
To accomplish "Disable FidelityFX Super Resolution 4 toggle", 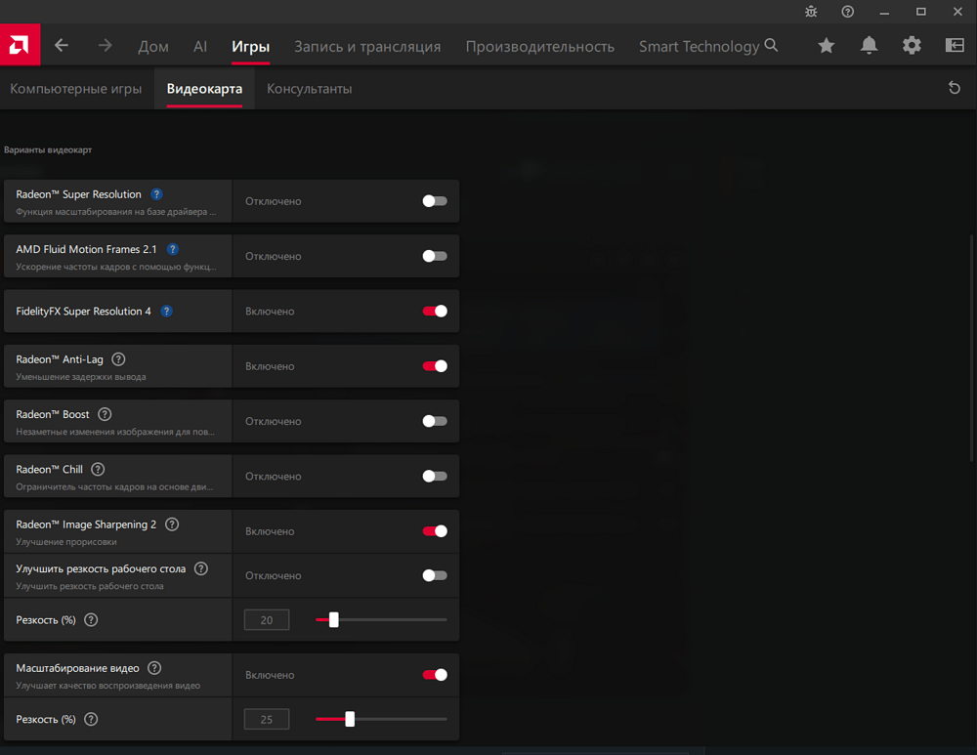I will (435, 311).
